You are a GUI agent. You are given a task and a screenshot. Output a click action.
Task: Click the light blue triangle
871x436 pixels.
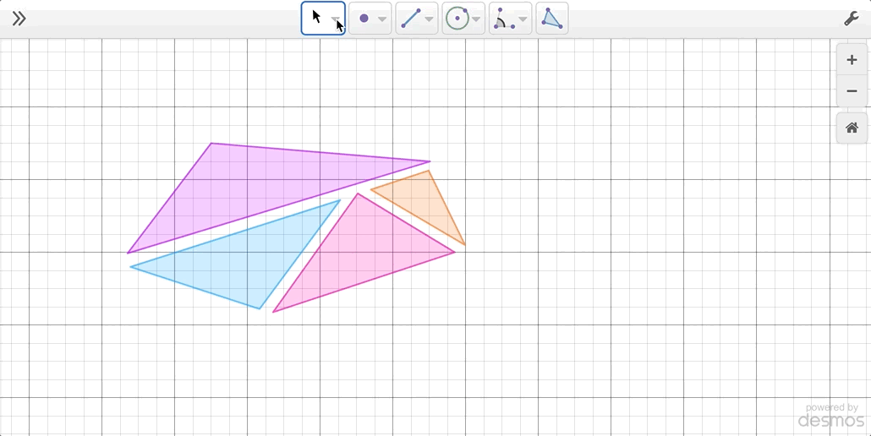(x=245, y=258)
